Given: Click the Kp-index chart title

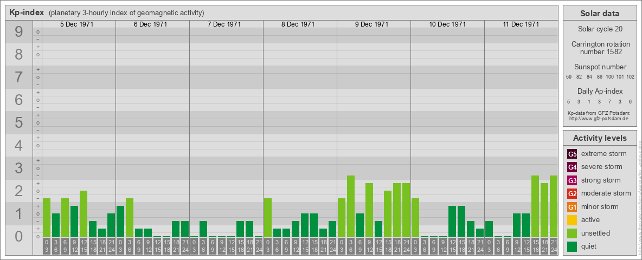Looking at the screenshot, I should click(26, 12).
